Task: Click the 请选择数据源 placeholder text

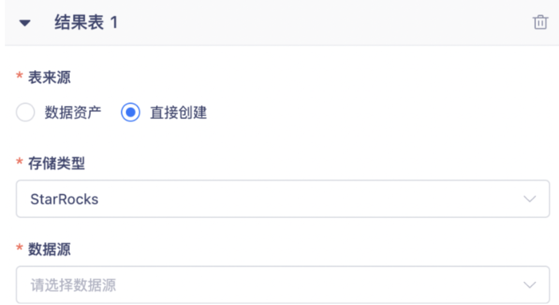Action: point(73,285)
